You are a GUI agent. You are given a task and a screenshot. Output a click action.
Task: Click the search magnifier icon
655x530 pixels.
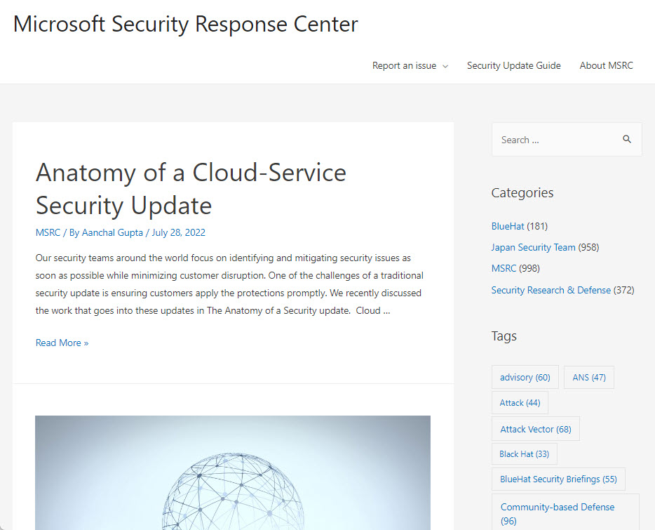[626, 139]
